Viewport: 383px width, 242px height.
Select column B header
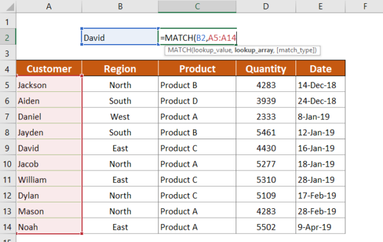click(120, 6)
